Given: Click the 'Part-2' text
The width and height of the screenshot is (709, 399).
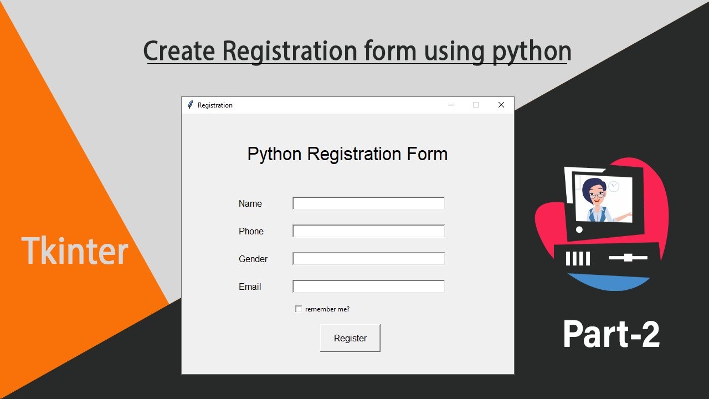Looking at the screenshot, I should pyautogui.click(x=612, y=335).
